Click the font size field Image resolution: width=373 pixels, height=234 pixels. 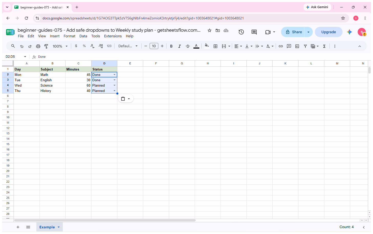[154, 46]
